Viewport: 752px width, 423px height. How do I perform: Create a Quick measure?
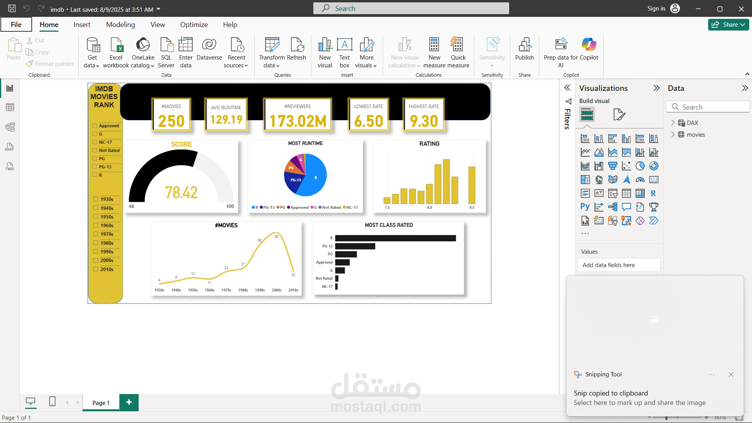458,52
